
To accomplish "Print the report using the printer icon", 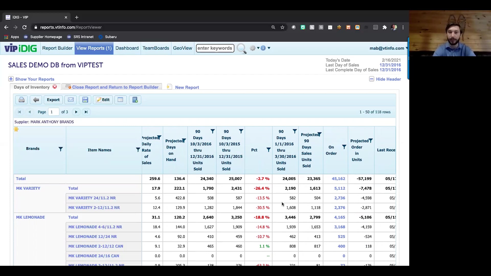I will pyautogui.click(x=21, y=100).
